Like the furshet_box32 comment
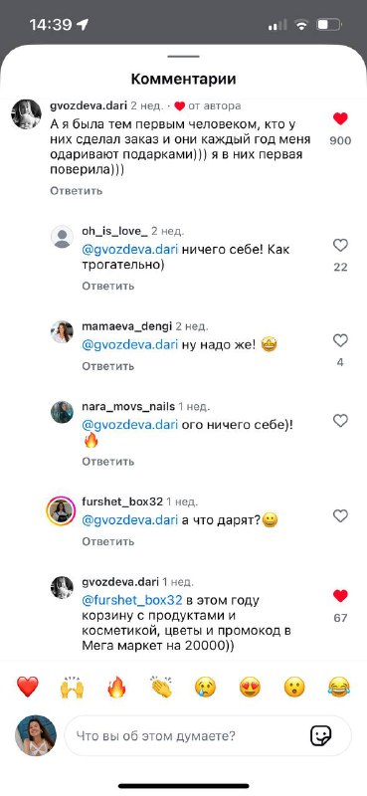367x796 pixels. pos(340,516)
